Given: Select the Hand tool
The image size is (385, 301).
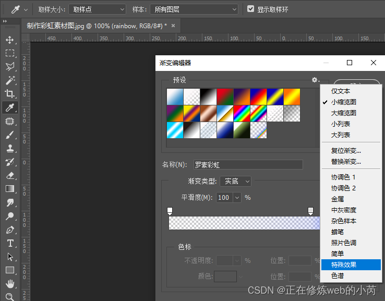Looking at the screenshot, I should tap(10, 284).
